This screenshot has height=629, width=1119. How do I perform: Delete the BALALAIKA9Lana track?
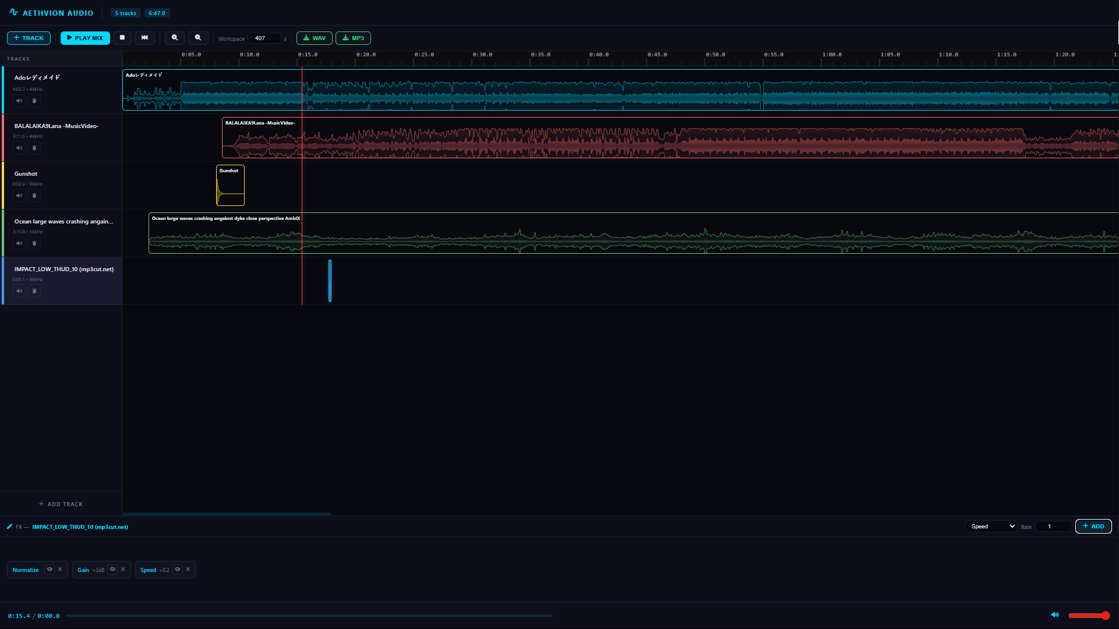[x=34, y=148]
